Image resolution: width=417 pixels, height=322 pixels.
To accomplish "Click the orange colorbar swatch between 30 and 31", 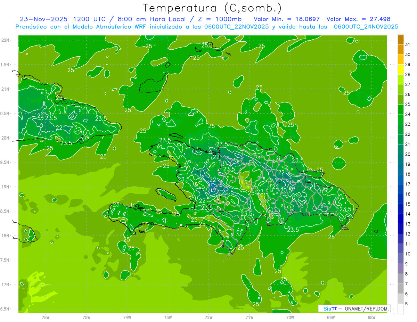I will point(401,50).
